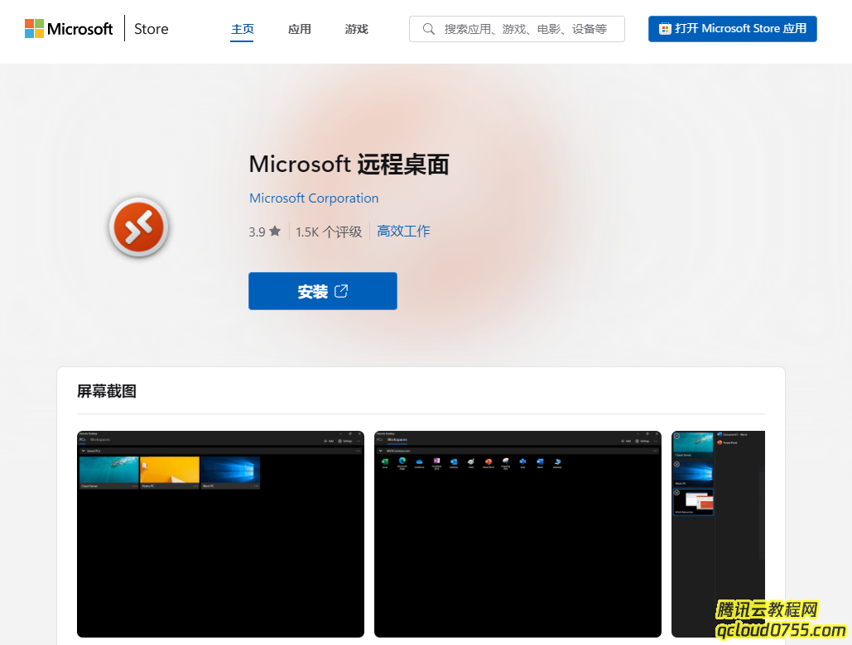Open the Microsoft Corporation publisher link
Image resolution: width=852 pixels, height=645 pixels.
tap(314, 198)
